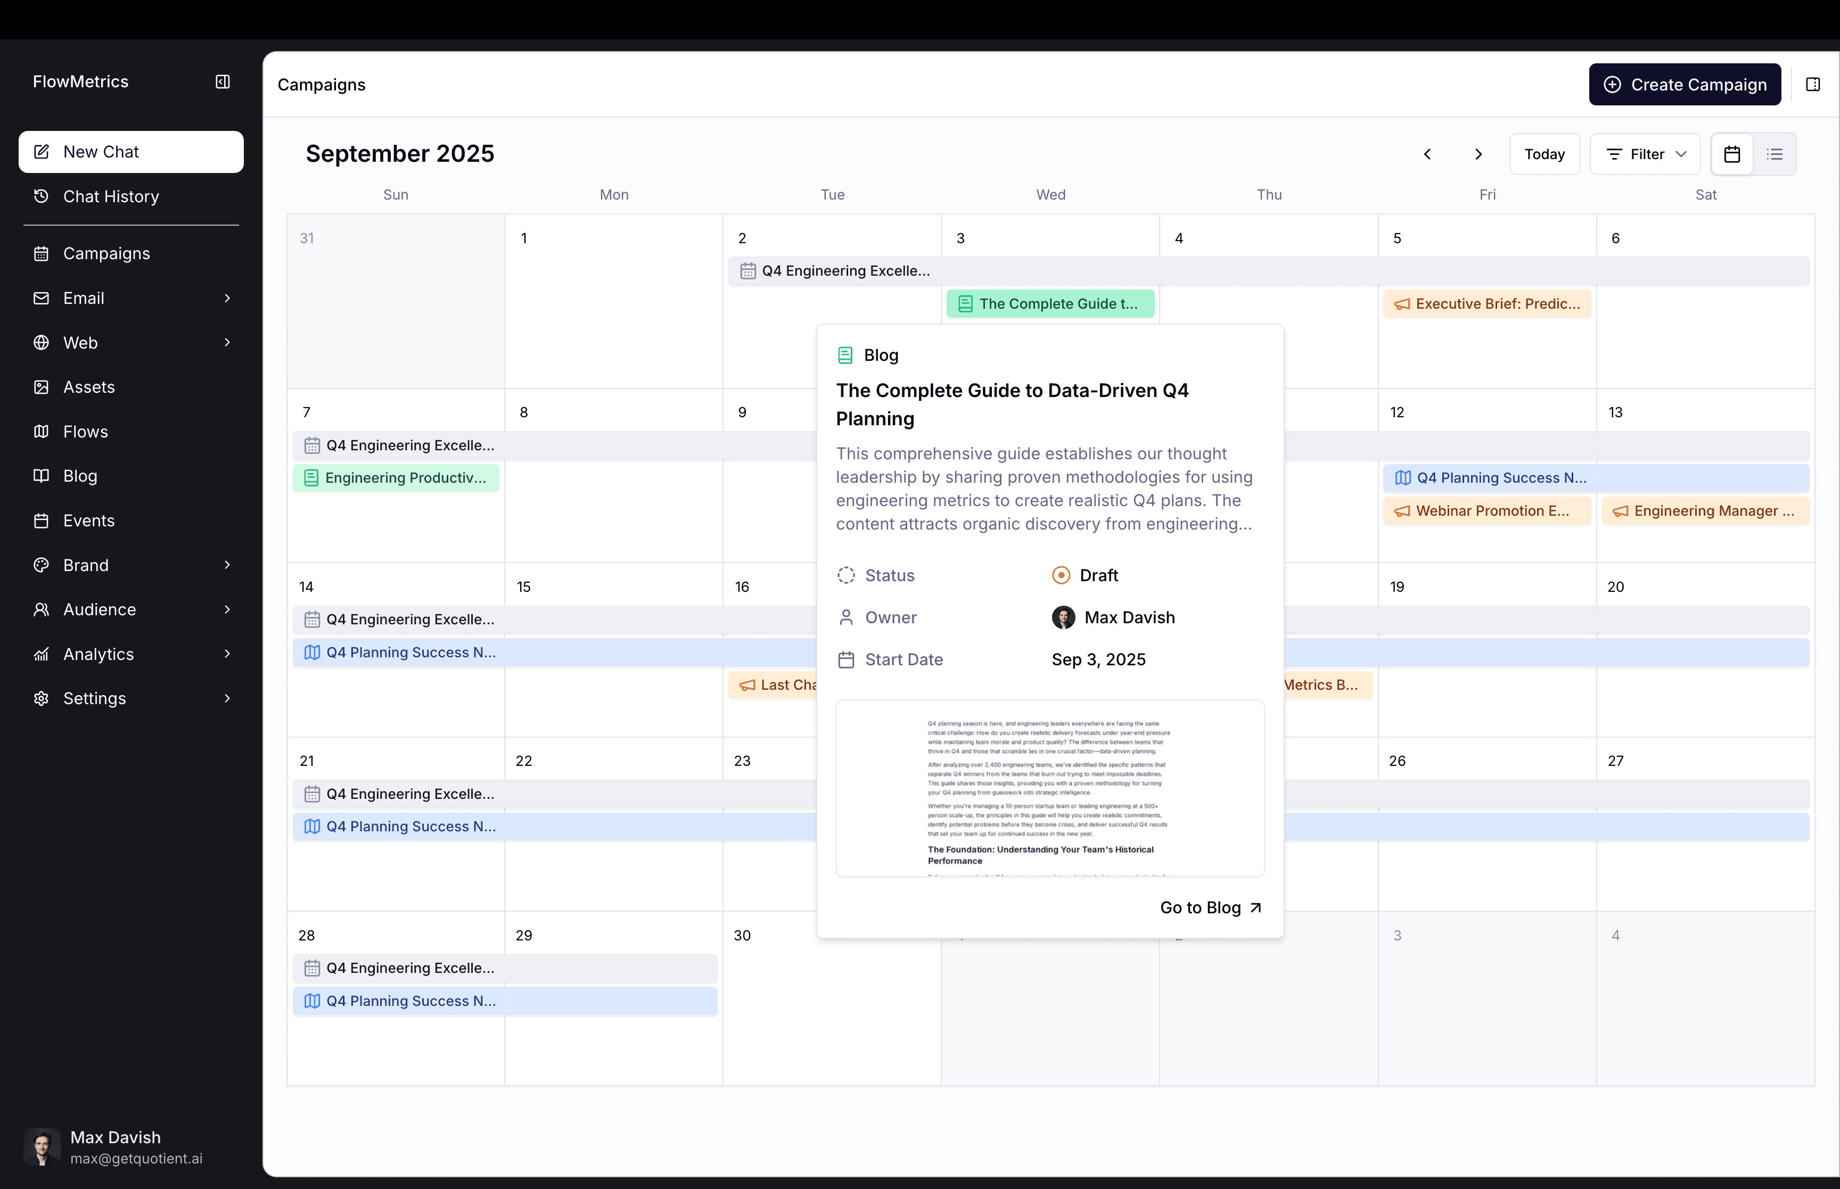Expand the Settings section chevron

point(227,698)
